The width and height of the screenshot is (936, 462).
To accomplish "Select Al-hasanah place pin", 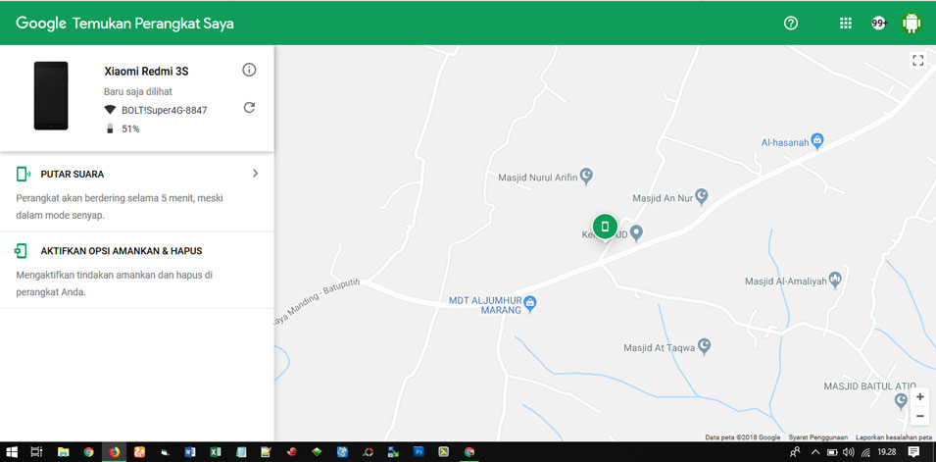I will click(x=817, y=141).
